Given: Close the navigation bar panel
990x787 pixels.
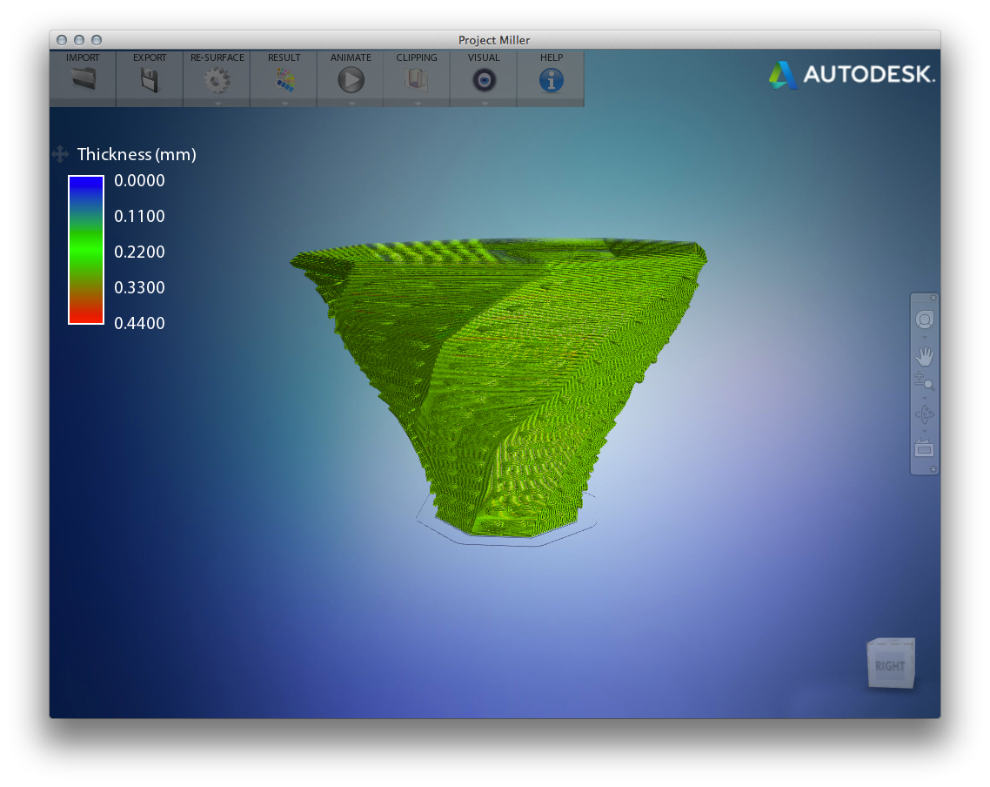Looking at the screenshot, I should (x=933, y=298).
